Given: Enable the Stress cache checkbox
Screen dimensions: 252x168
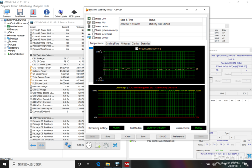Looking at the screenshot, I should [93, 26].
